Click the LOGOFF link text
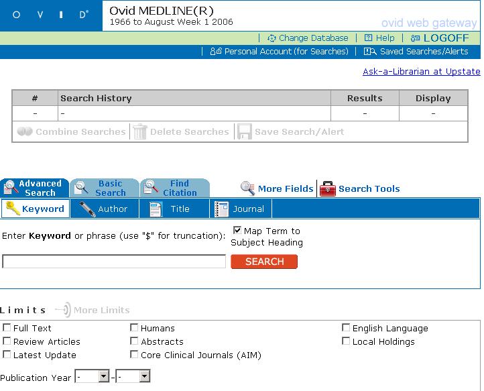Screen dimensions: 484x391 446,38
